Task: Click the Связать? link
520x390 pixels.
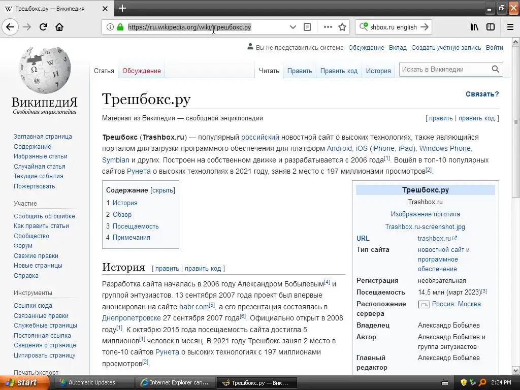Action: [482, 94]
